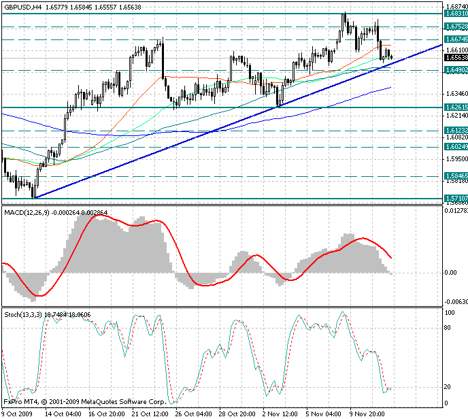Image resolution: width=468 pixels, height=419 pixels.
Task: Click the Stochastic 20 level axis label
Action: coord(447,387)
